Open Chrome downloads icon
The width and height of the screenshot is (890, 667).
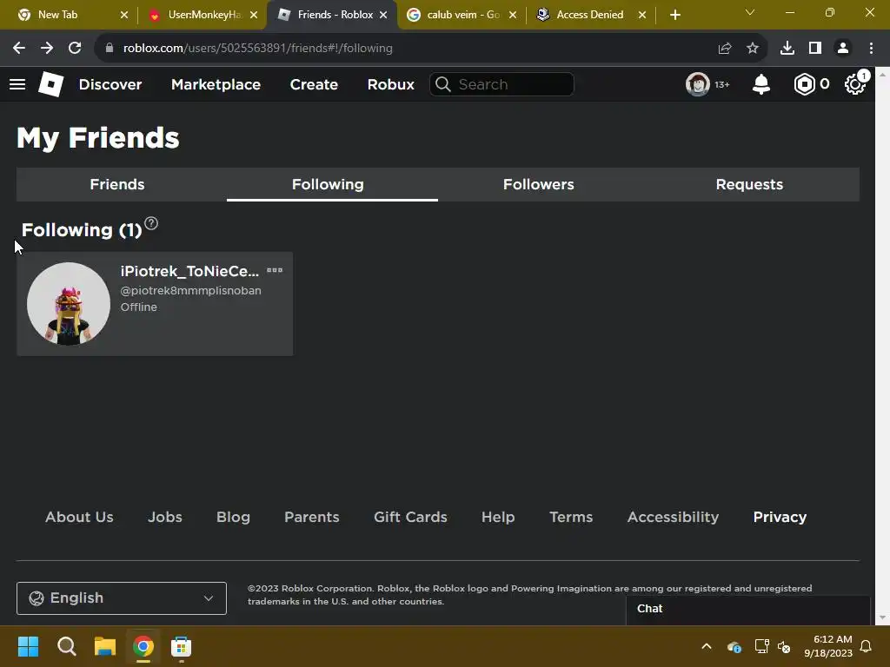[x=787, y=49]
